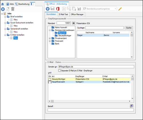Screen dimensions: 143x120
Task: Click the icon button right of Betreff
Action: (x=132, y=106)
